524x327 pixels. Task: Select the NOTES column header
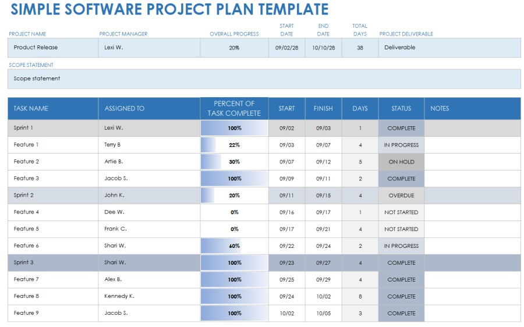coord(472,108)
